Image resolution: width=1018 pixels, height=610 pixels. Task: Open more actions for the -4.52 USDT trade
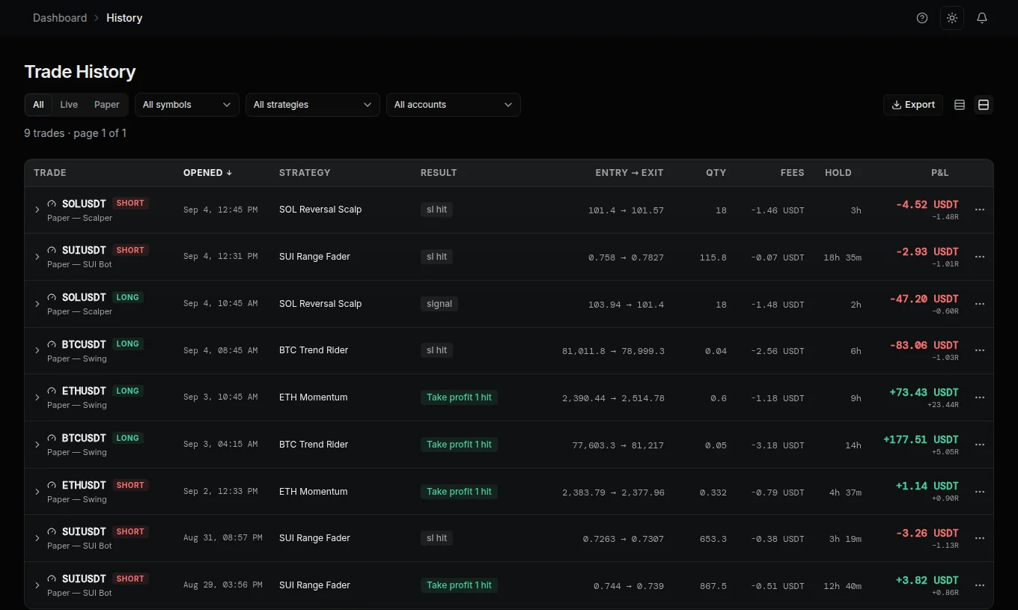click(980, 210)
